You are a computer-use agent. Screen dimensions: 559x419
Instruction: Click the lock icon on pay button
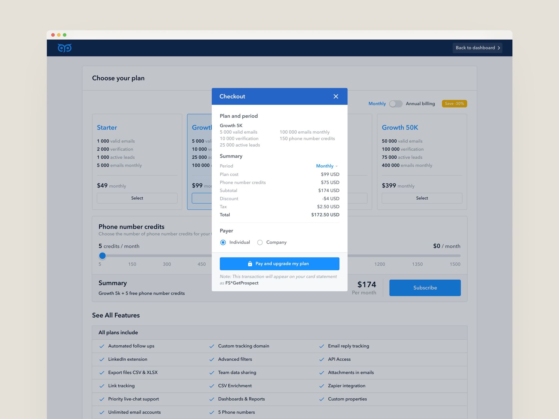(250, 264)
